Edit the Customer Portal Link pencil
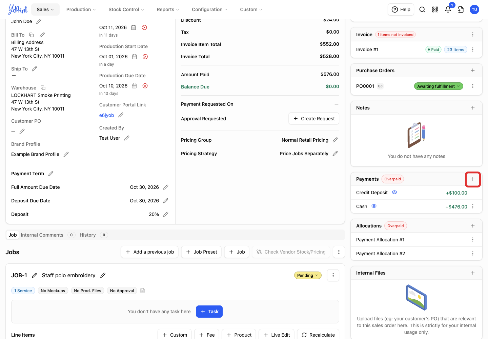This screenshot has width=488, height=339. (x=121, y=115)
